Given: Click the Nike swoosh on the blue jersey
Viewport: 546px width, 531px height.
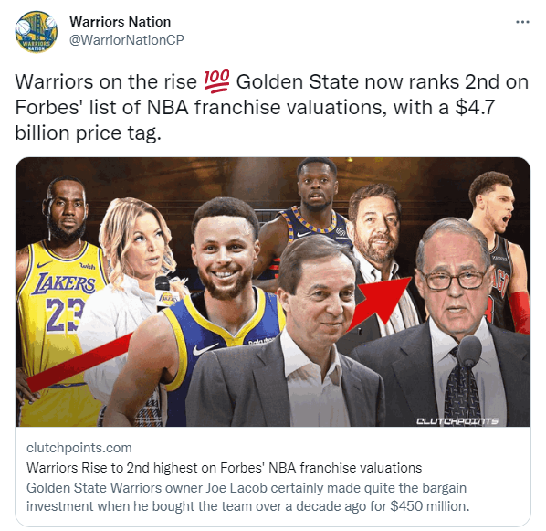Looking at the screenshot, I should pos(205,348).
